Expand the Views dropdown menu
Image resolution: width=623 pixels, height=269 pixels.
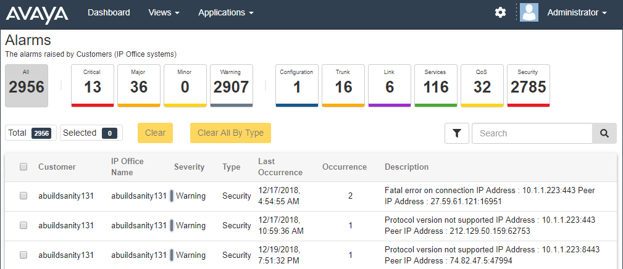(x=164, y=13)
